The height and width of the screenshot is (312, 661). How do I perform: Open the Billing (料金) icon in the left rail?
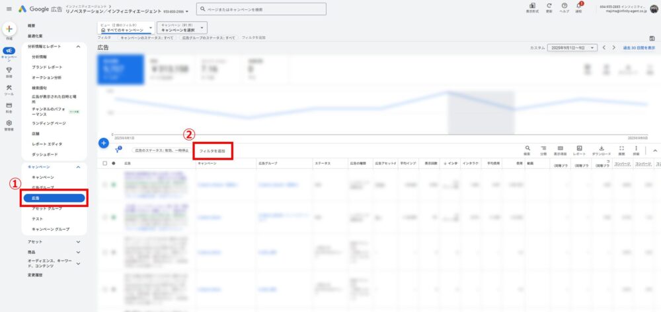click(9, 106)
